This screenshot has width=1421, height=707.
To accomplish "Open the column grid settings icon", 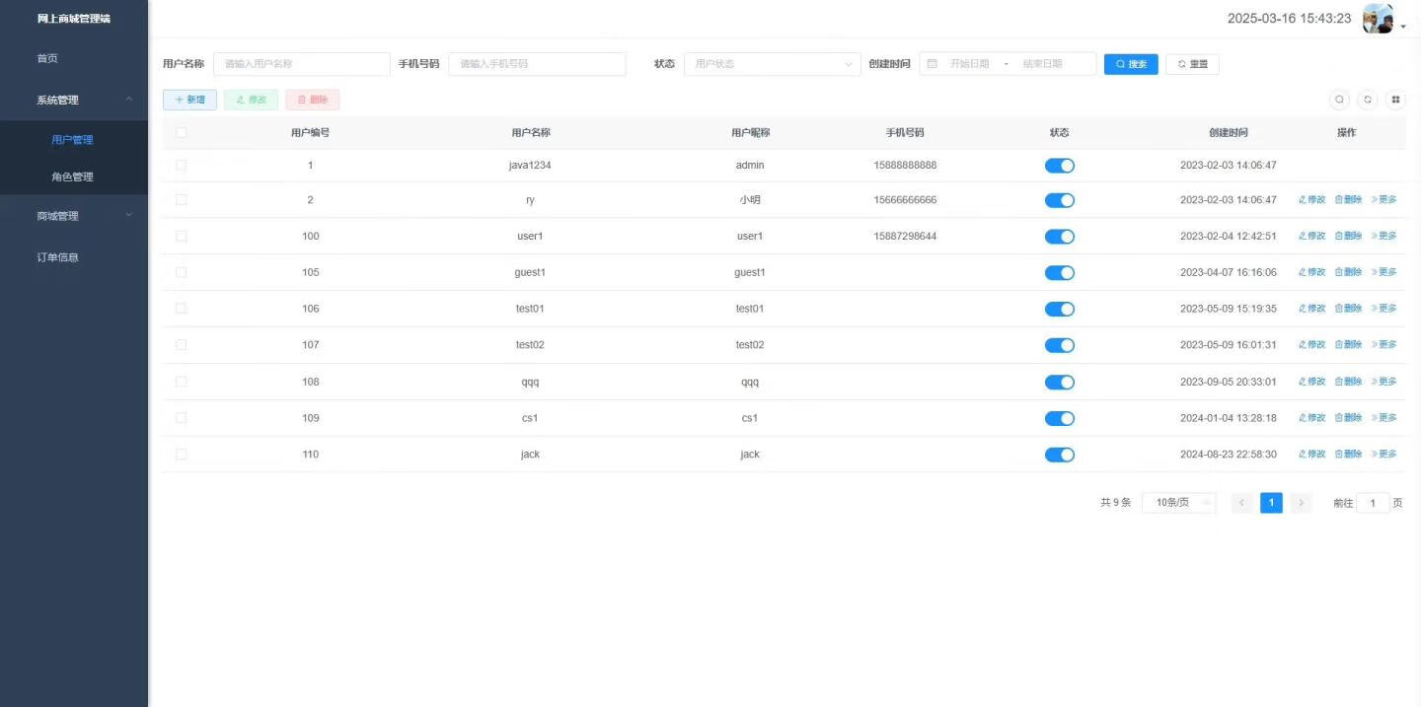I will tap(1395, 100).
